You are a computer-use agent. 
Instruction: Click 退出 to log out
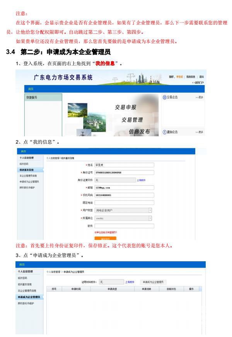click(x=201, y=77)
